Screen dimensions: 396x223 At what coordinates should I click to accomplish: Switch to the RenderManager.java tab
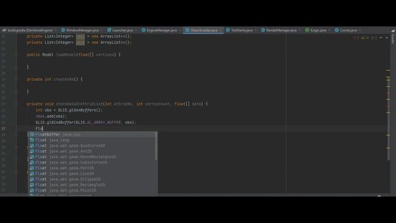(x=281, y=30)
